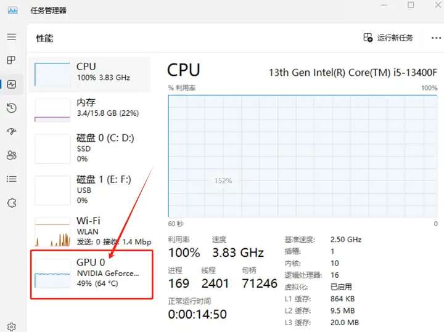Viewport: 444px width, 332px height.
Task: Open the Services puzzle-piece icon
Action: tap(11, 203)
